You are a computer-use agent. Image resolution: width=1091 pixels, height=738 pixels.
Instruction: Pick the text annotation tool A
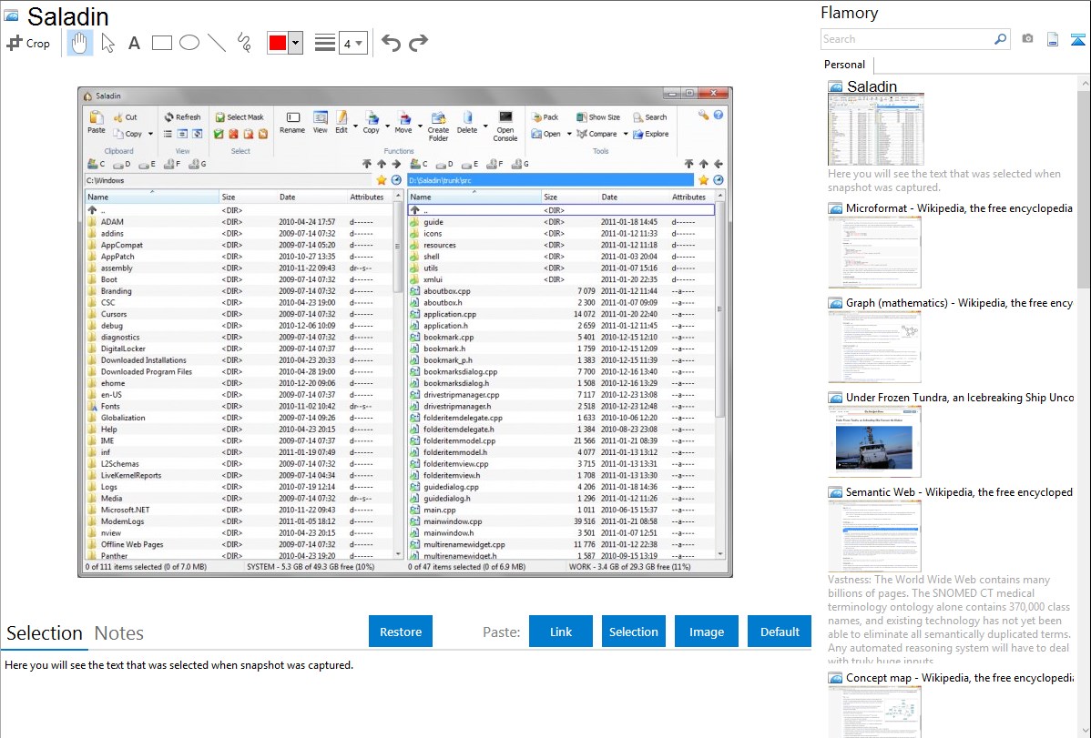click(x=134, y=43)
